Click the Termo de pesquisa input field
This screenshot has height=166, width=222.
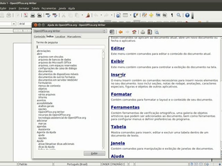click(x=71, y=47)
